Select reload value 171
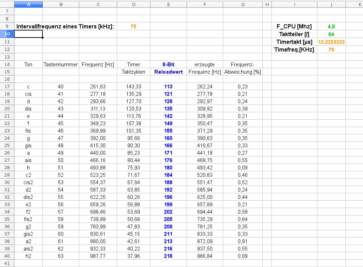Screen dimensions: 363x267 pos(168,153)
